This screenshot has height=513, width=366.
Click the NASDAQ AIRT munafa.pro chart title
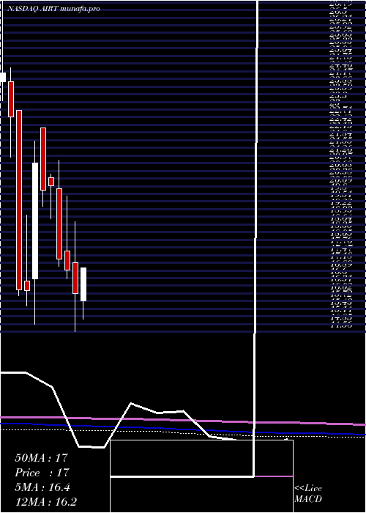pyautogui.click(x=53, y=9)
